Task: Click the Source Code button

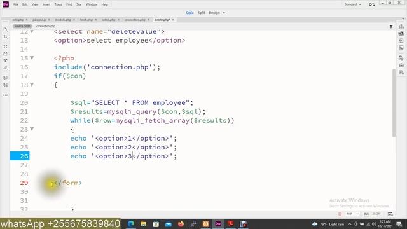Action: click(22, 26)
